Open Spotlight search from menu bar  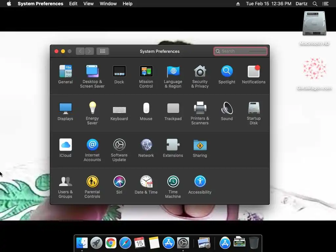tap(315, 4)
